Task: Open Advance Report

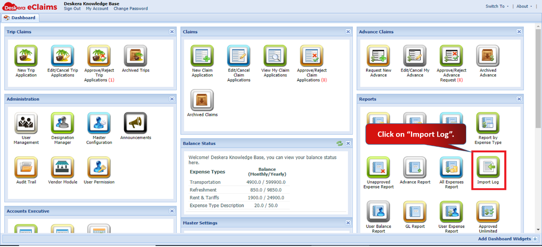Action: (x=415, y=168)
